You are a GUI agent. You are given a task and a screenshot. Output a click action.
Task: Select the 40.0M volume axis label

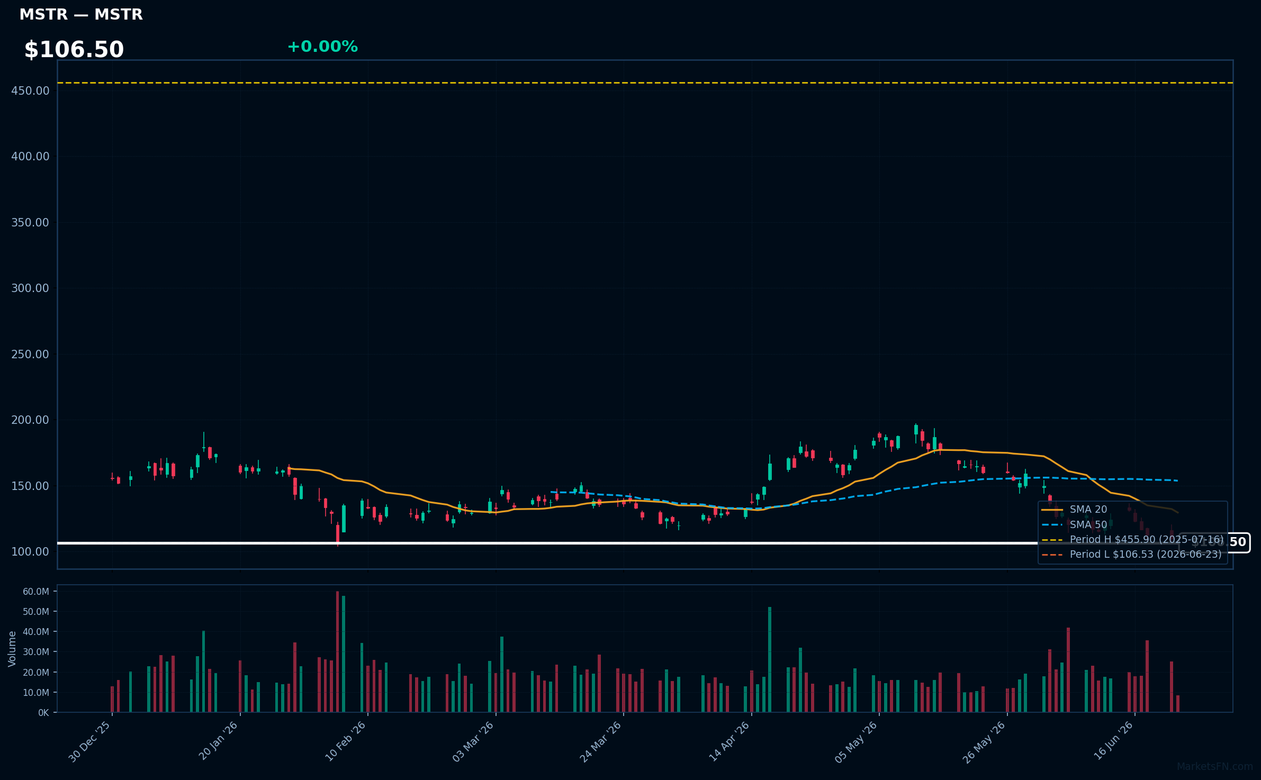click(x=35, y=632)
